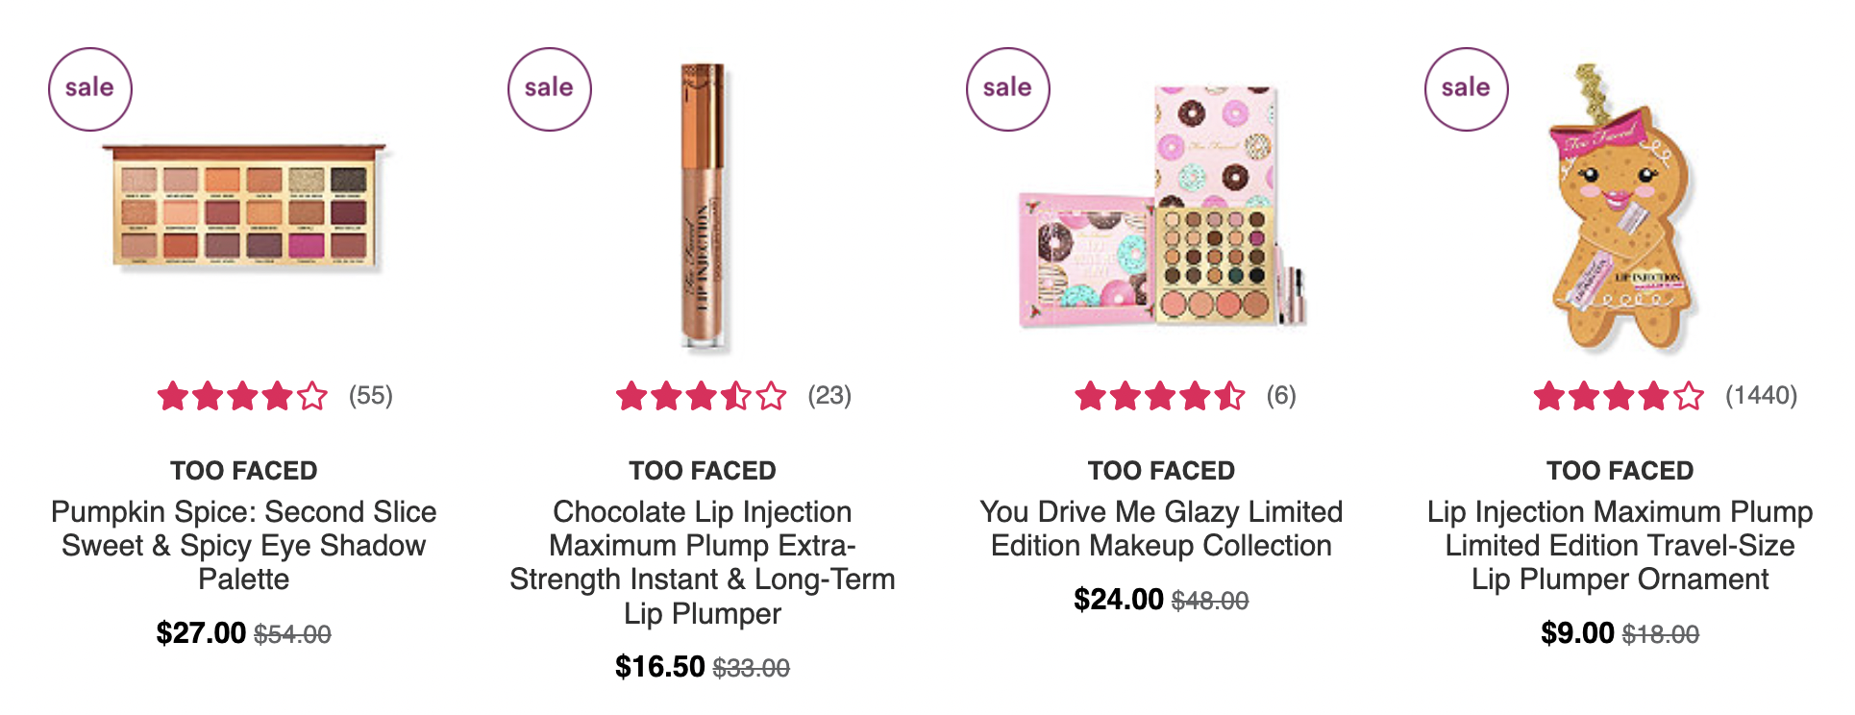Click the sale badge on Pumpkin Spice palette
Screen dimensions: 1855x715
click(89, 88)
